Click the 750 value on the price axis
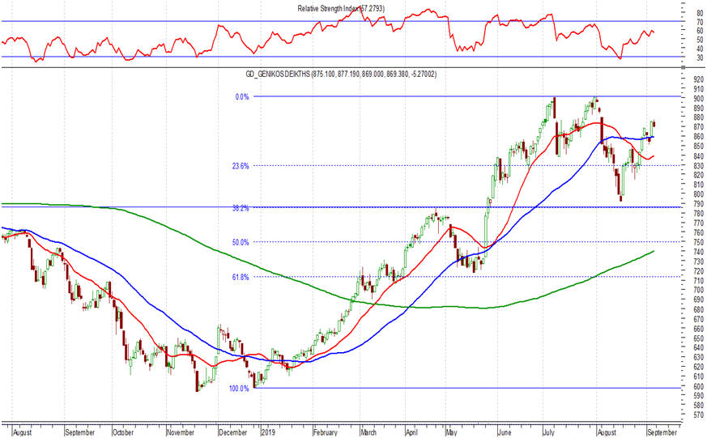The height and width of the screenshot is (438, 707). pos(698,242)
